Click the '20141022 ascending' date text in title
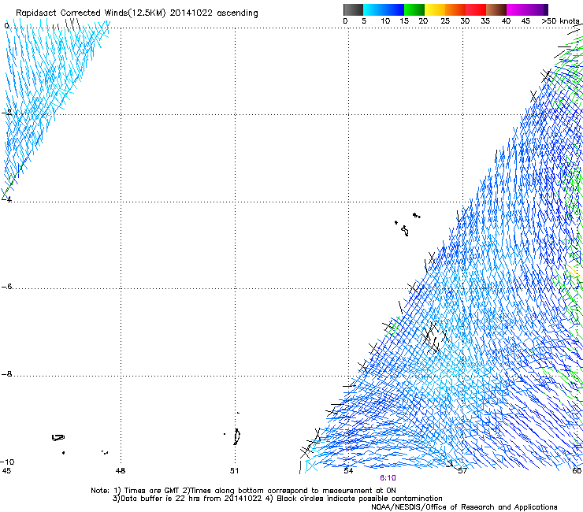The image size is (583, 512). (214, 13)
